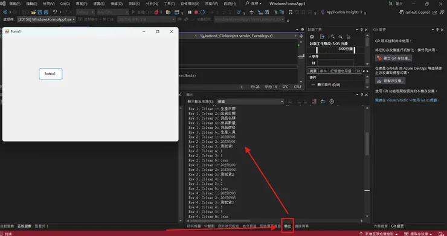
Task: Click the bookmark icon in toolbar
Action: pyautogui.click(x=290, y=12)
